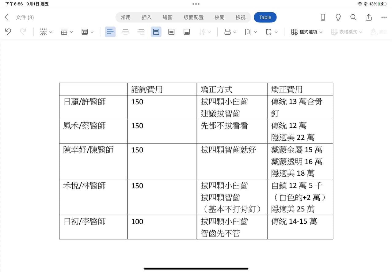Open the three-dot more menu
Image resolution: width=392 pixels, height=272 pixels.
click(384, 17)
